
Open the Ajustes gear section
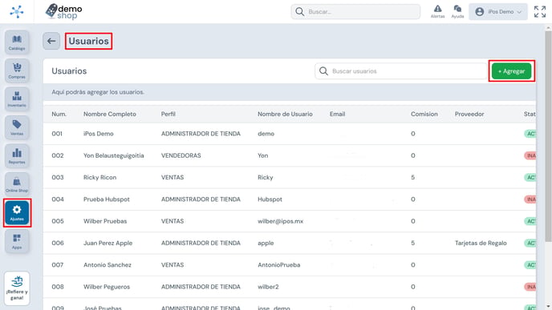[x=17, y=212]
